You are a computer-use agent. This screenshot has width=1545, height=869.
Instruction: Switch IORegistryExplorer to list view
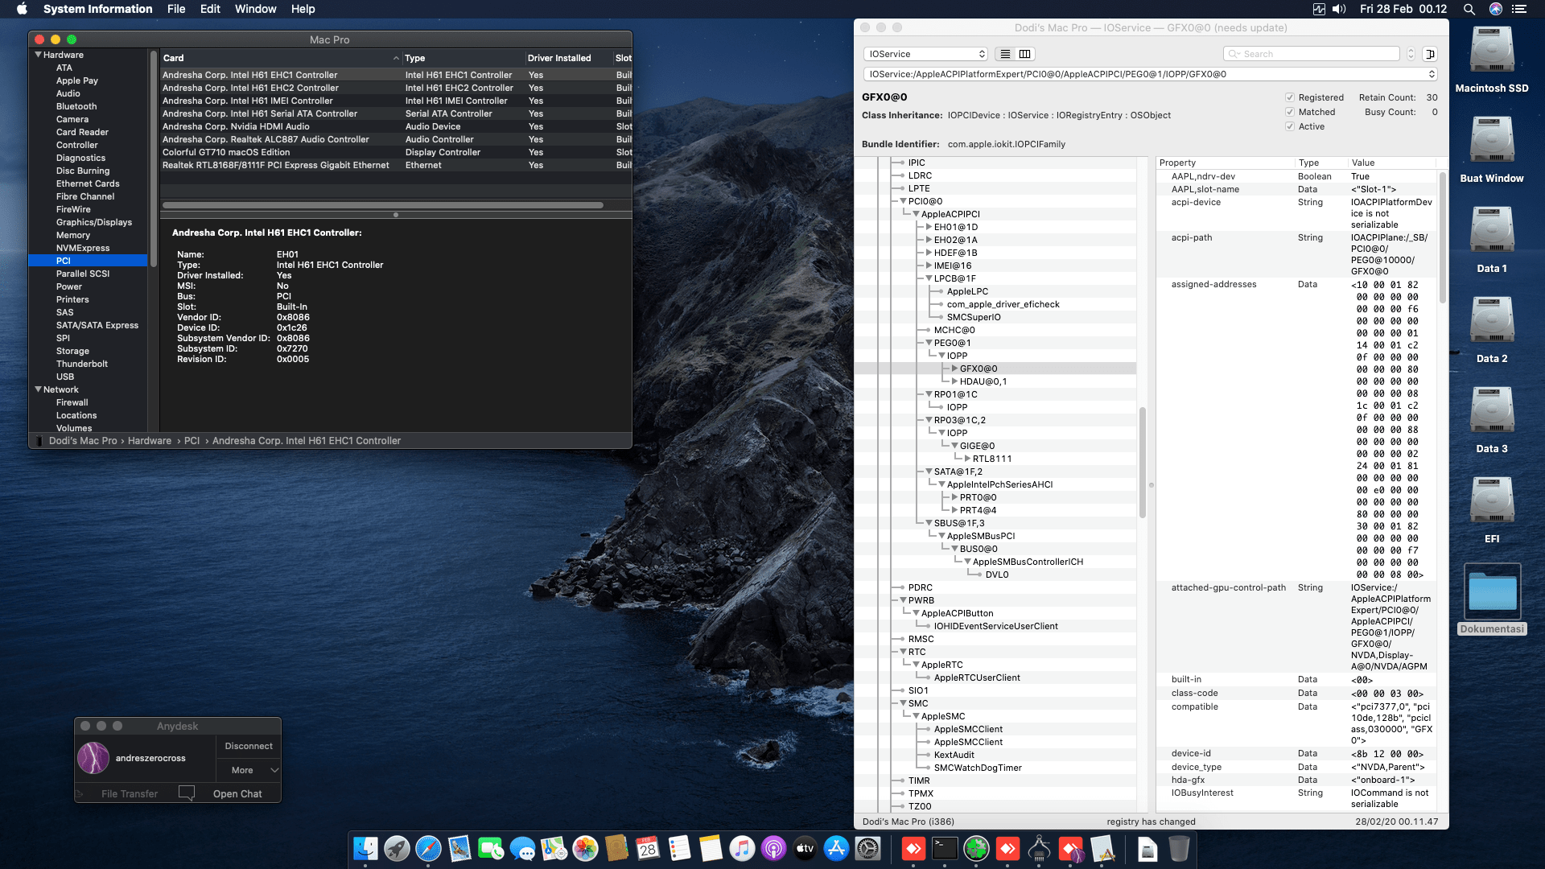[1005, 54]
